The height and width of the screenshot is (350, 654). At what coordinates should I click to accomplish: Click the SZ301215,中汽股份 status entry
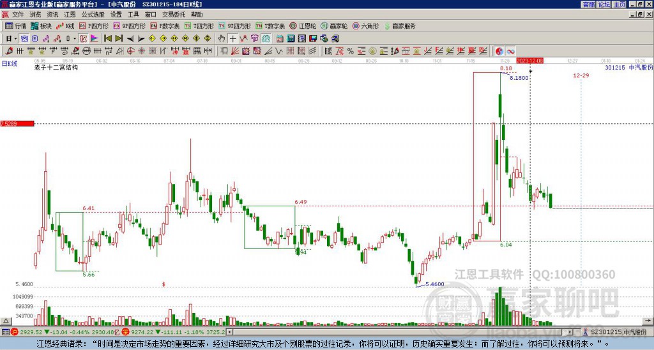(617, 332)
